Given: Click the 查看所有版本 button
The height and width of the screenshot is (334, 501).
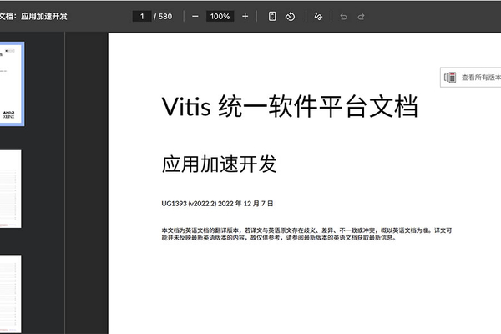Looking at the screenshot, I should (x=480, y=77).
